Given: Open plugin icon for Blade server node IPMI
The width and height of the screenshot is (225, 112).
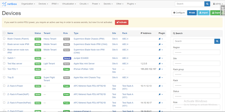Looking at the screenshot, I should coord(159,44).
